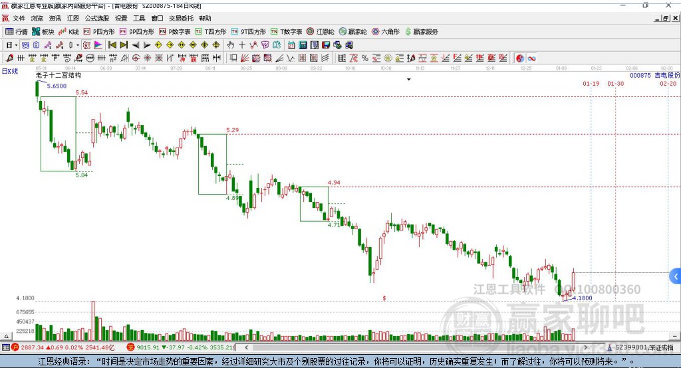Image resolution: width=681 pixels, height=368 pixels.
Task: Open the 公式选股 menu
Action: [x=97, y=18]
